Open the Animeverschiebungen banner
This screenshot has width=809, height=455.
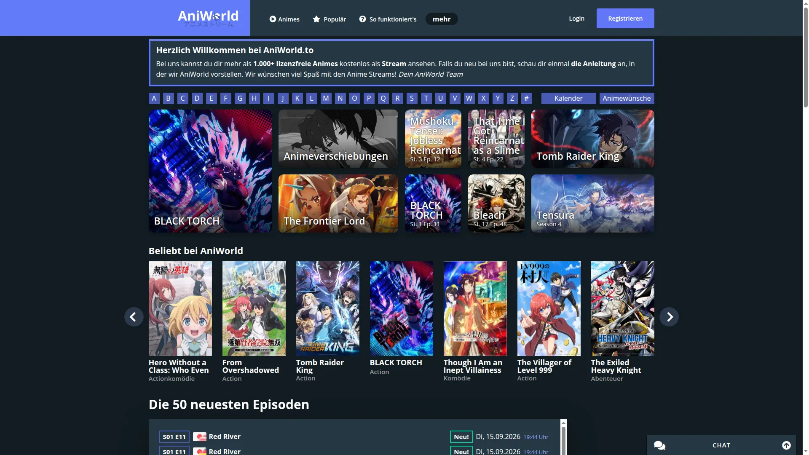pyautogui.click(x=338, y=139)
